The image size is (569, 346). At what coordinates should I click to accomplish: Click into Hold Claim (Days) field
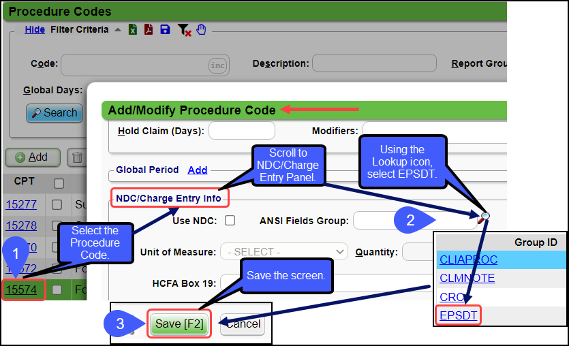(241, 130)
